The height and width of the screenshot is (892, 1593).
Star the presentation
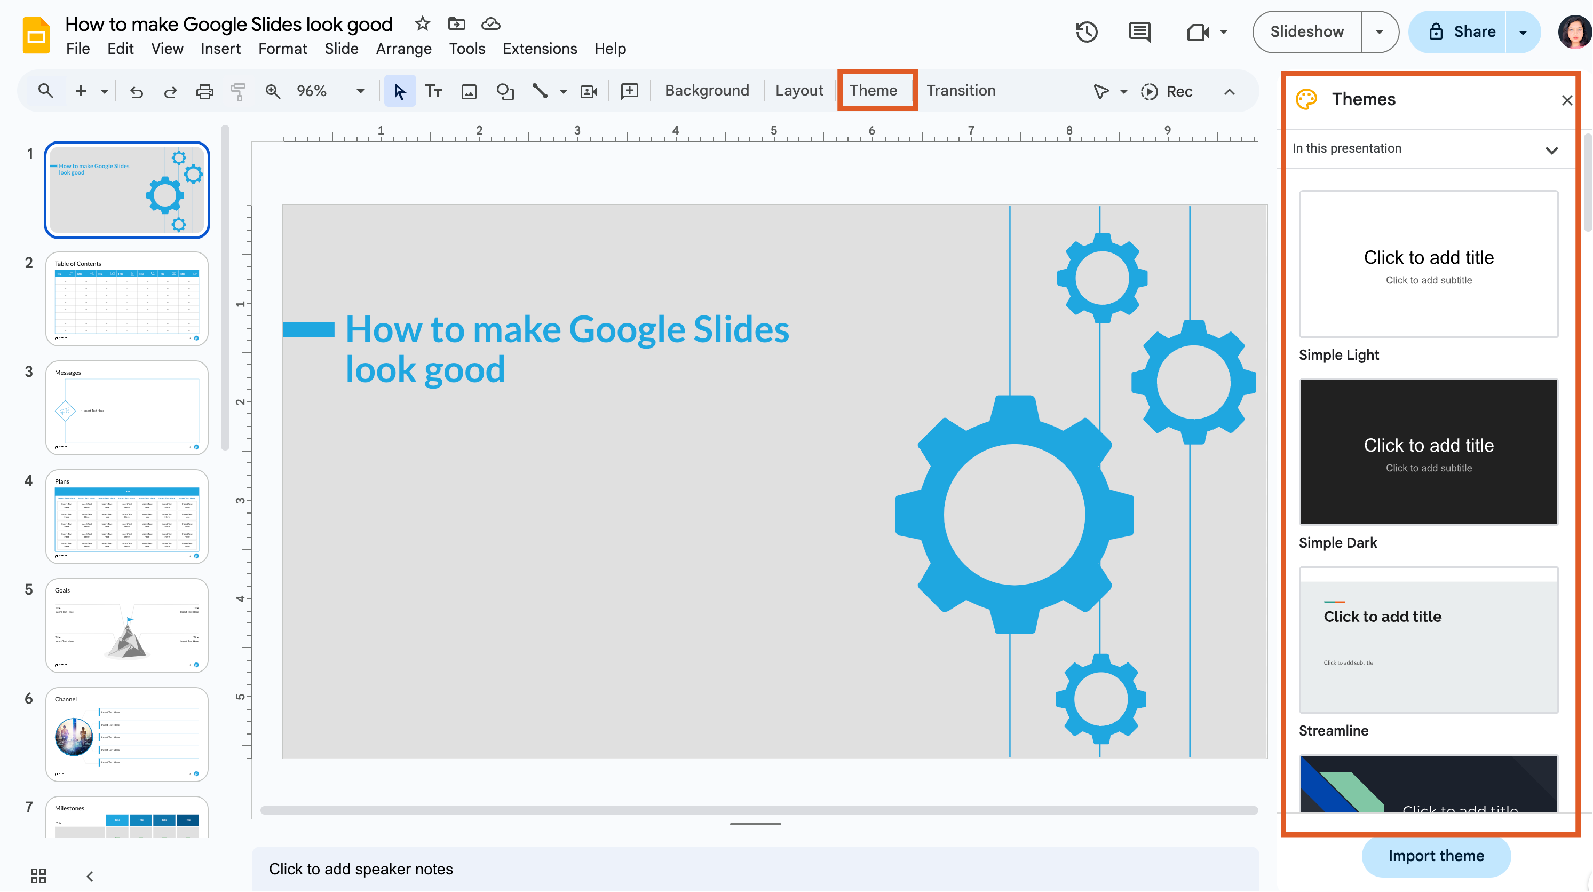[x=422, y=23]
